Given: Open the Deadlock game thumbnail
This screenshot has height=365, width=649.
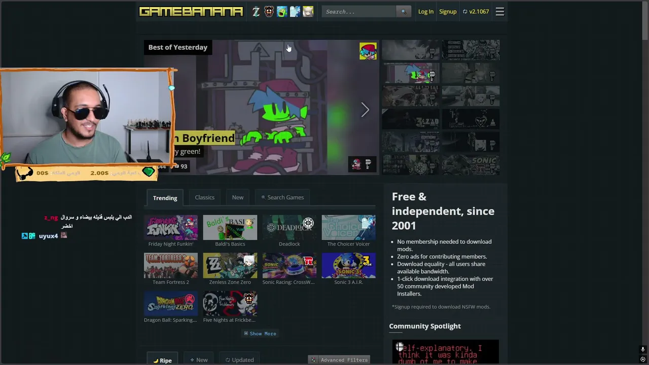Looking at the screenshot, I should [x=290, y=227].
